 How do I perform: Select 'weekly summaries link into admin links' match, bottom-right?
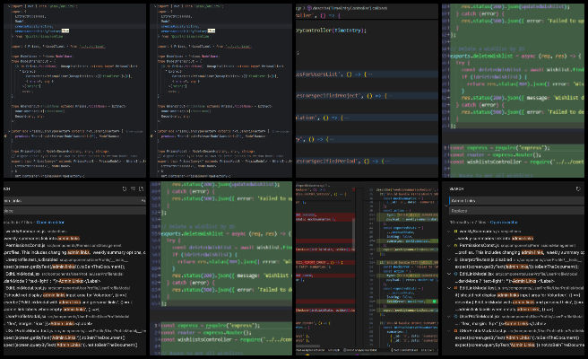click(495, 239)
